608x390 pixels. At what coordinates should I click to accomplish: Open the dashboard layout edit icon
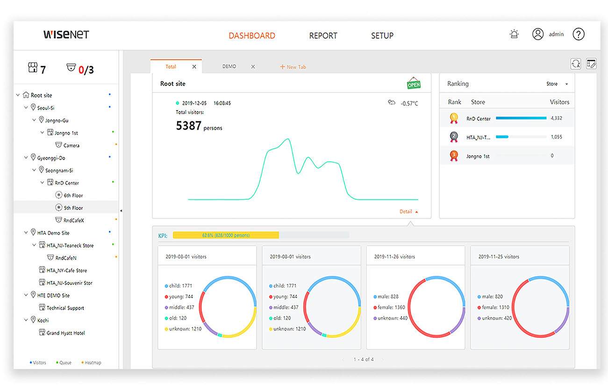tap(591, 64)
